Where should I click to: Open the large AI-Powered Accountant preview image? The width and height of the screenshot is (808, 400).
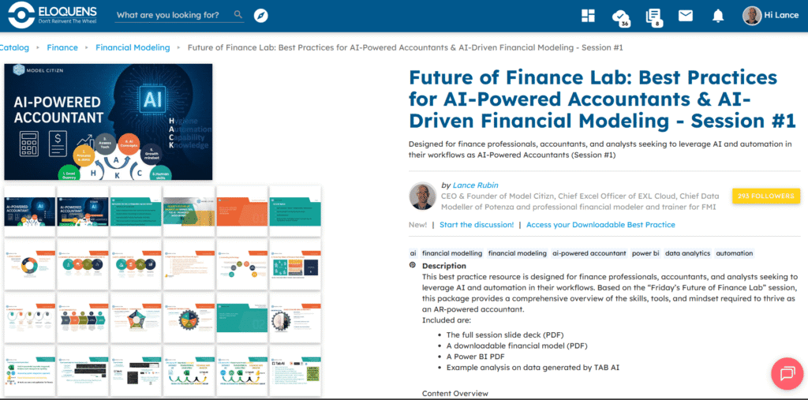[108, 122]
